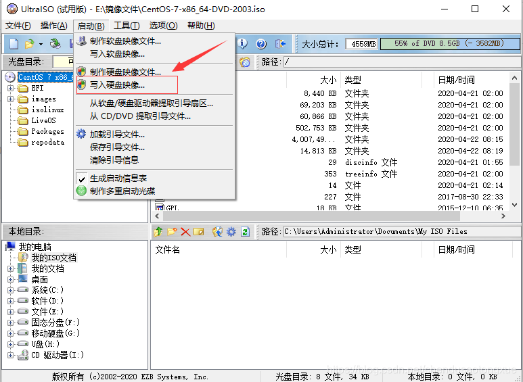Toggle the 生成启动信息表 checkmark

coord(82,179)
